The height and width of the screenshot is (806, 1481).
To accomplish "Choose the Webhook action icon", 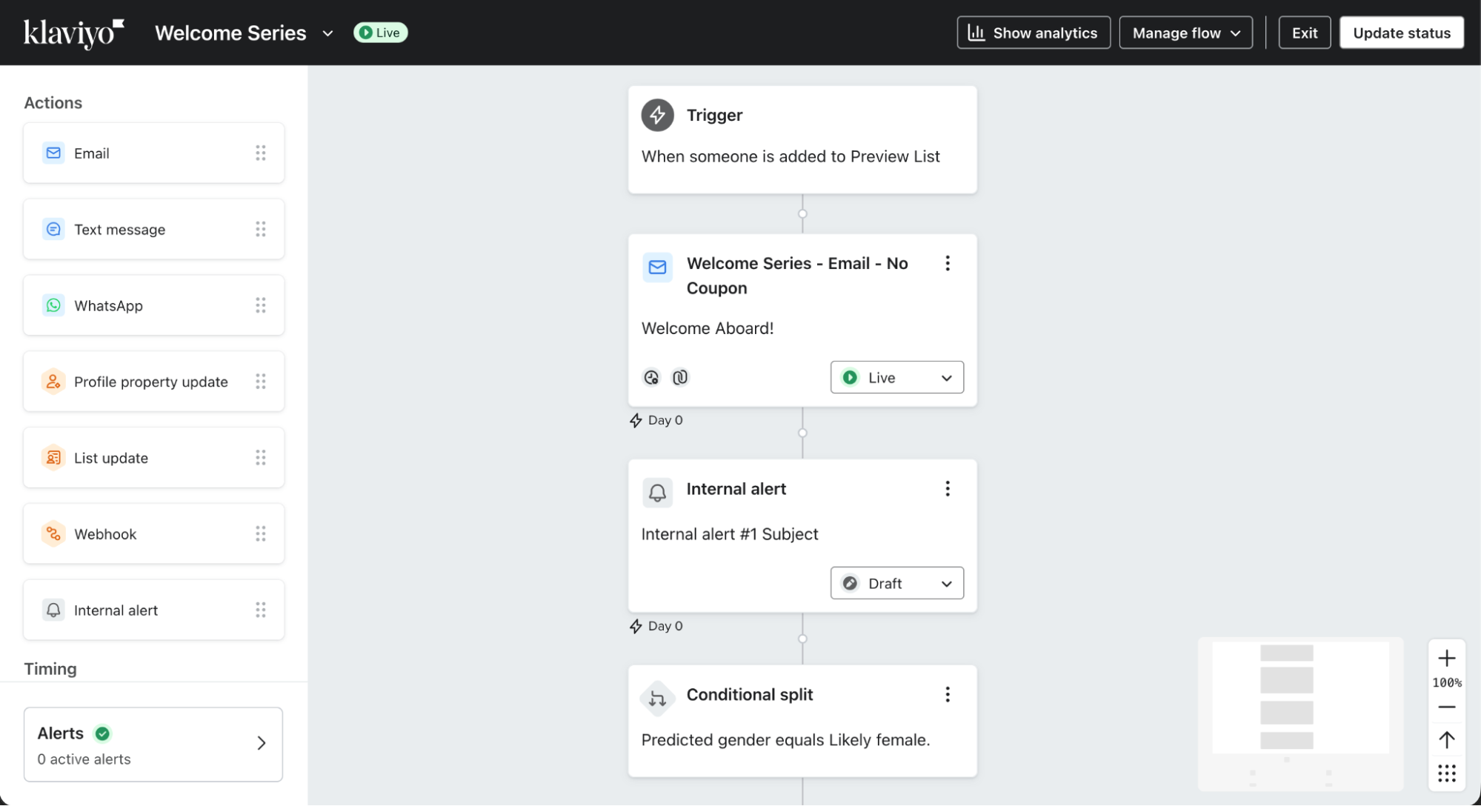I will pyautogui.click(x=53, y=533).
